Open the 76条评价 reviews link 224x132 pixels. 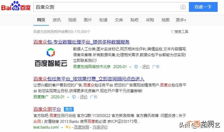(x=100, y=127)
